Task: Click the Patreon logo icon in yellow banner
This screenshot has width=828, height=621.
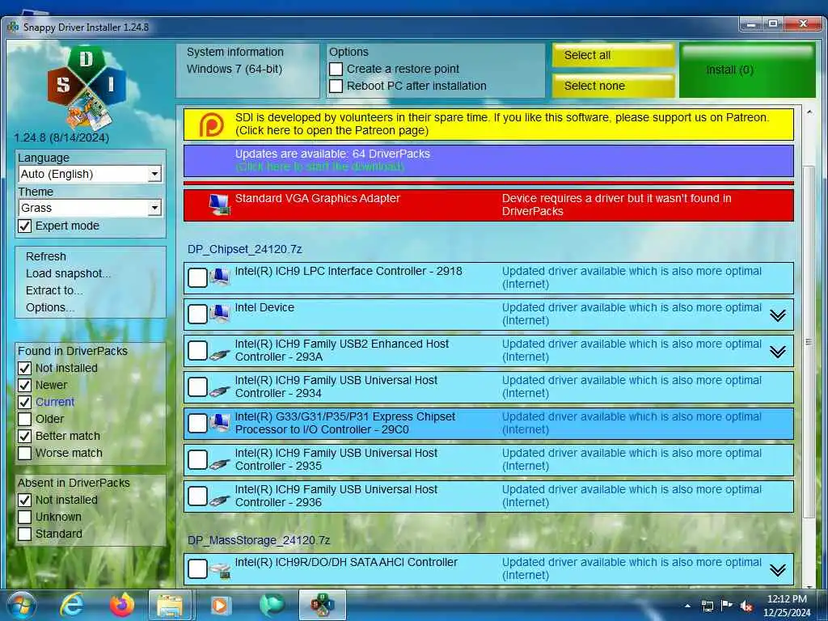Action: (211, 125)
